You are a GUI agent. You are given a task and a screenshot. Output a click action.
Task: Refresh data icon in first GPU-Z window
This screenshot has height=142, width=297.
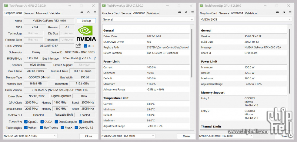pos(88,12)
